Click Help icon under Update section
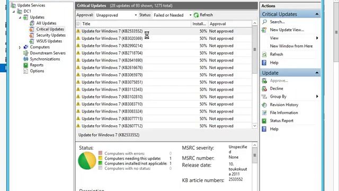This screenshot has height=191, width=339. coord(264,129)
